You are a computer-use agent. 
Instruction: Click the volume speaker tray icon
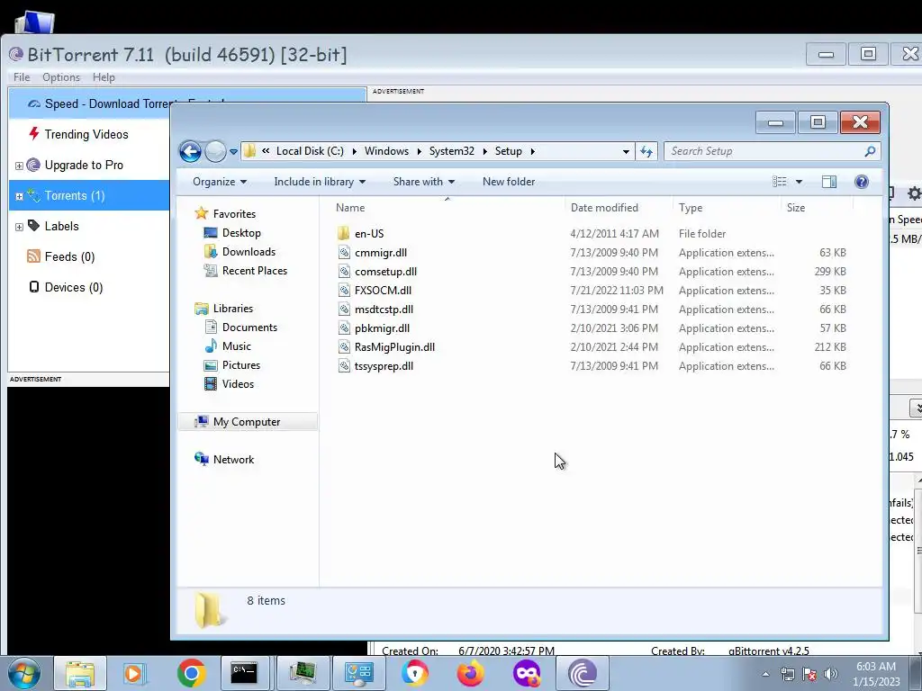(831, 674)
